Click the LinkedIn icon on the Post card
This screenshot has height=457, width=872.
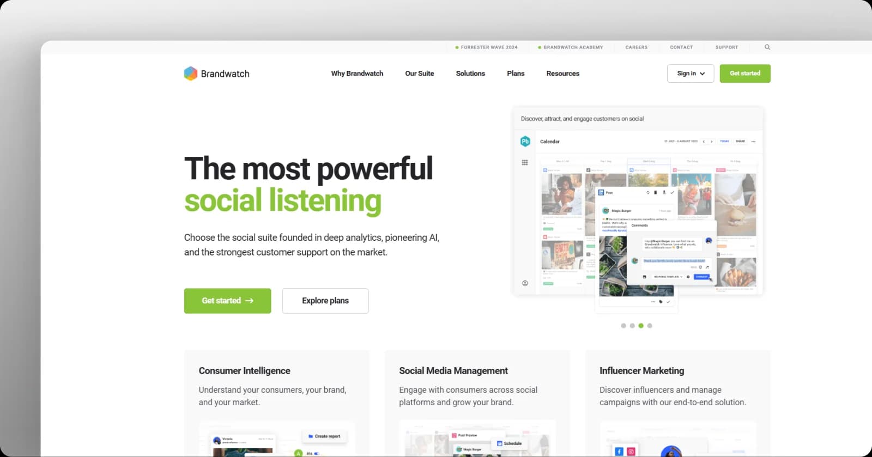pyautogui.click(x=601, y=192)
